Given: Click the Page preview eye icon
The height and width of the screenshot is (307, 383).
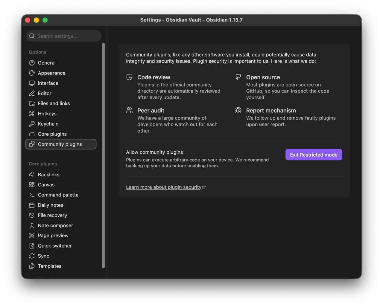Looking at the screenshot, I should [x=32, y=236].
